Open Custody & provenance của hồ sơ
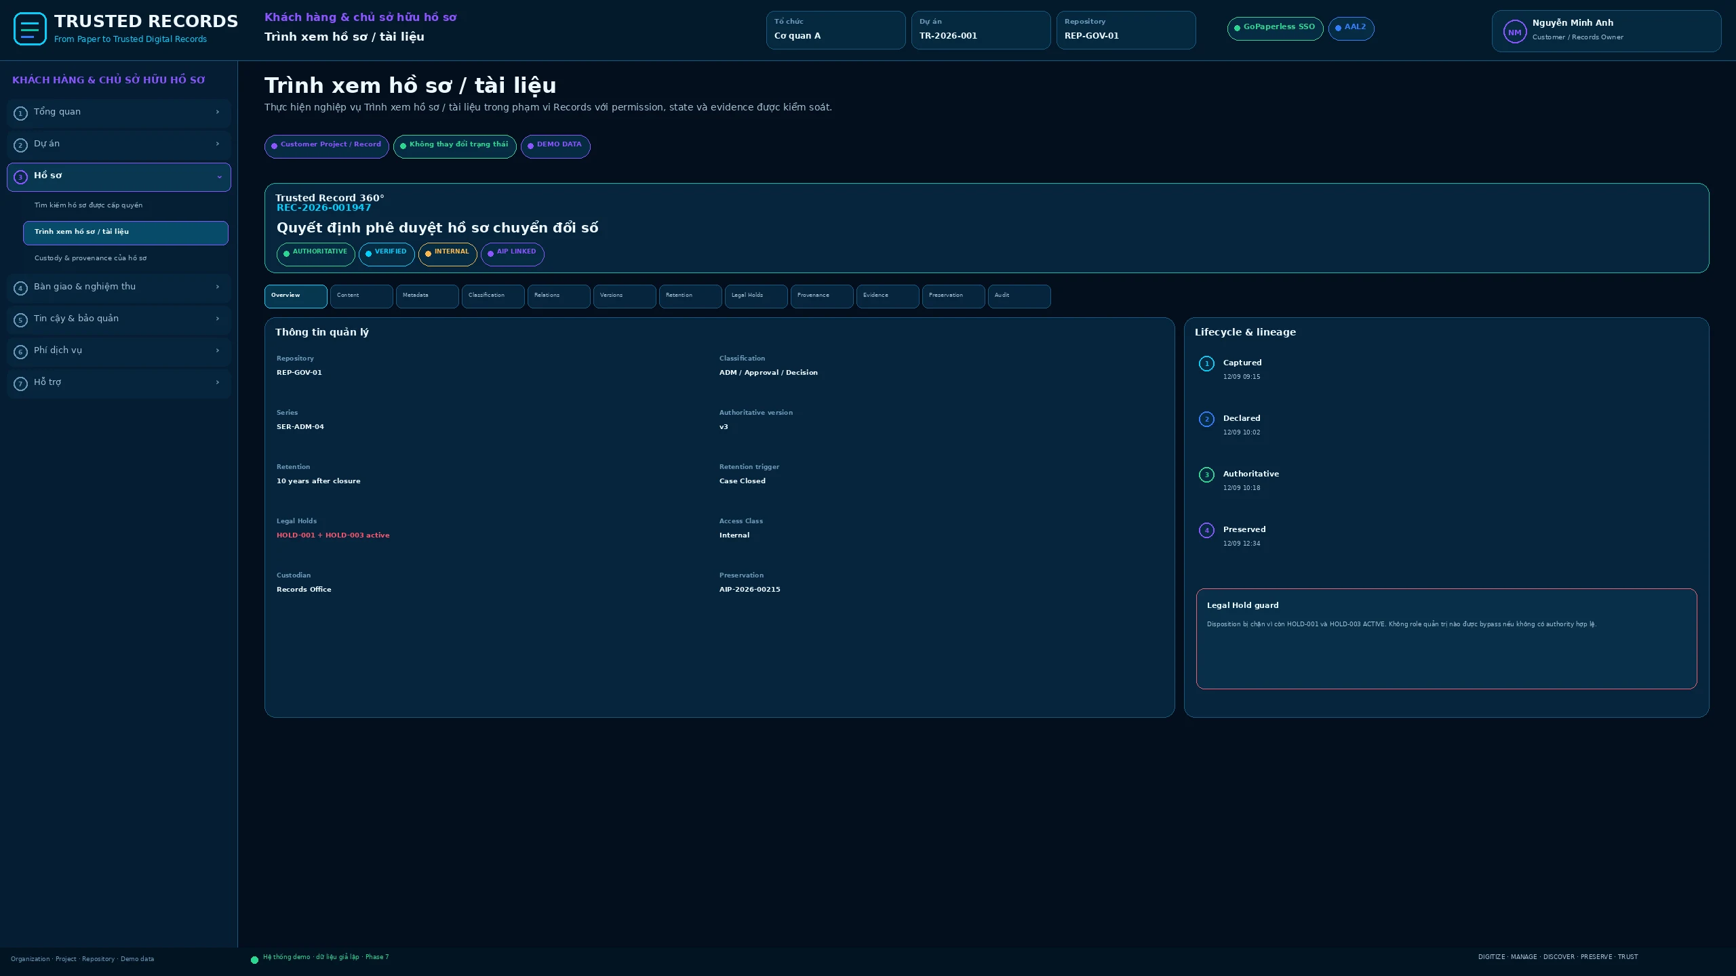The width and height of the screenshot is (1736, 976). 125,258
